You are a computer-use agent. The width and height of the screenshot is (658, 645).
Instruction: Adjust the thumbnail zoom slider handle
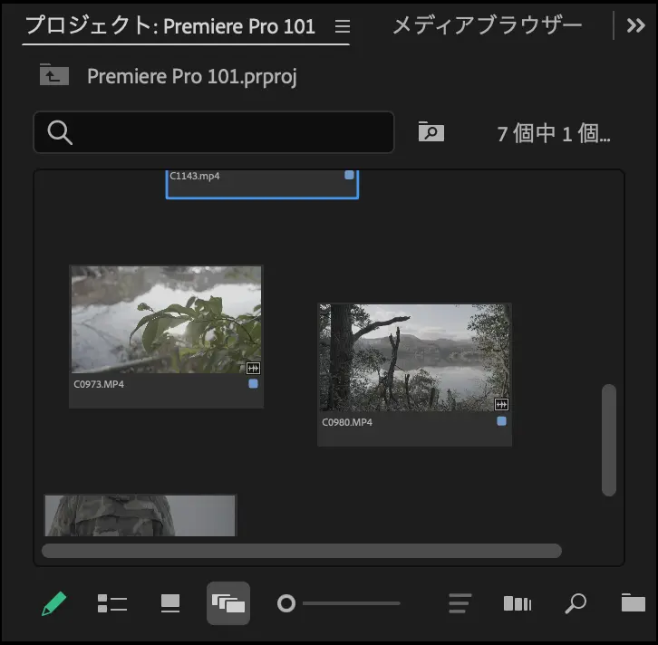point(286,603)
